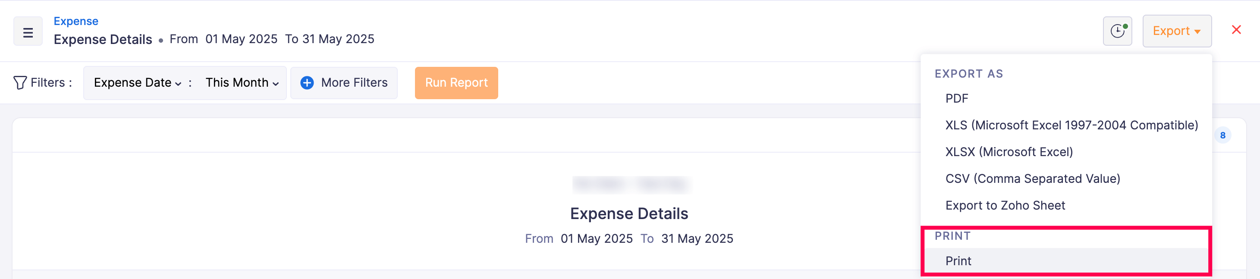This screenshot has height=279, width=1260.
Task: Click the blue plus More Filters icon
Action: point(307,82)
